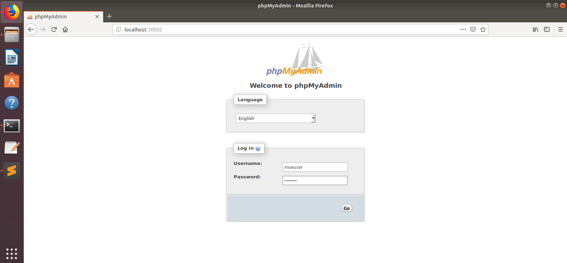The height and width of the screenshot is (263, 567).
Task: View site information icon in address bar
Action: click(118, 29)
